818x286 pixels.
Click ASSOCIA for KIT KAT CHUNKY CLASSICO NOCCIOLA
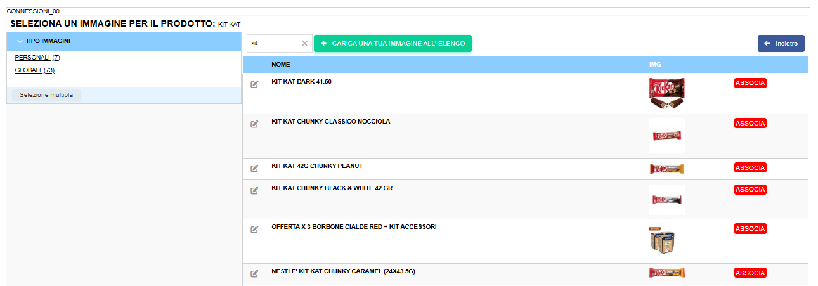pos(750,123)
